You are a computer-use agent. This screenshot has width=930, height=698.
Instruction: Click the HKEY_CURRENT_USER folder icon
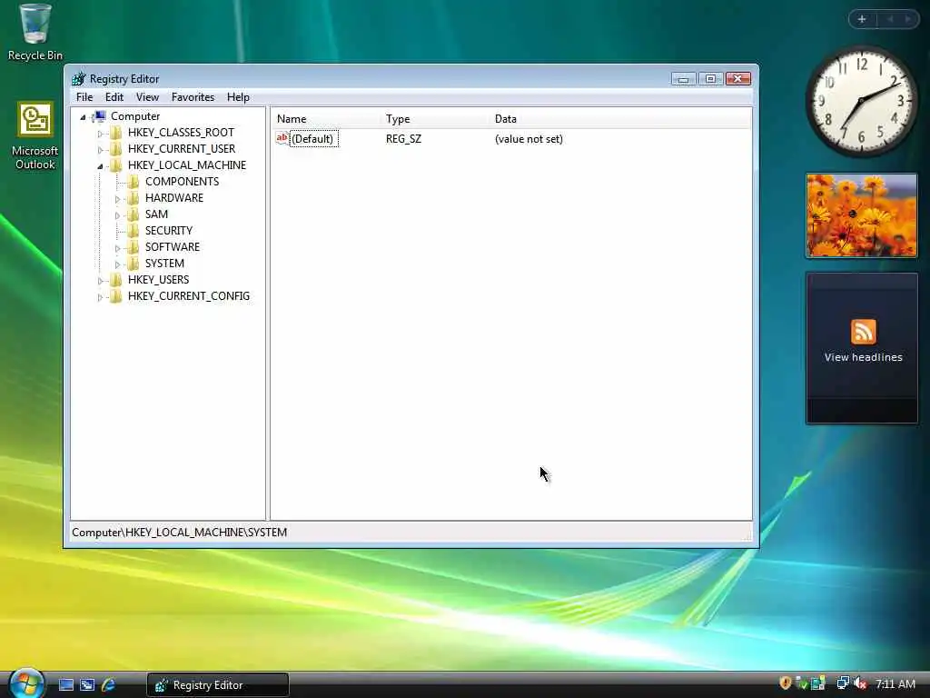point(116,149)
